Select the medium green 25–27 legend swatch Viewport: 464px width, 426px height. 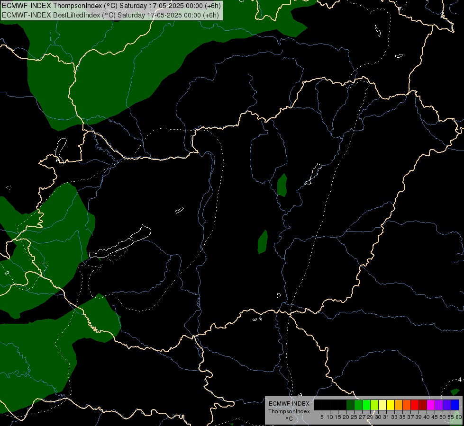pos(358,405)
